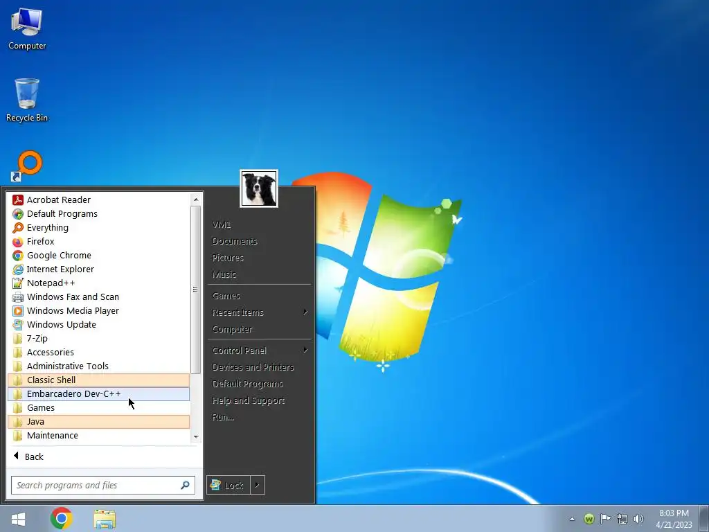Viewport: 709px width, 532px height.
Task: Open File Explorer from the taskbar
Action: [x=105, y=519]
